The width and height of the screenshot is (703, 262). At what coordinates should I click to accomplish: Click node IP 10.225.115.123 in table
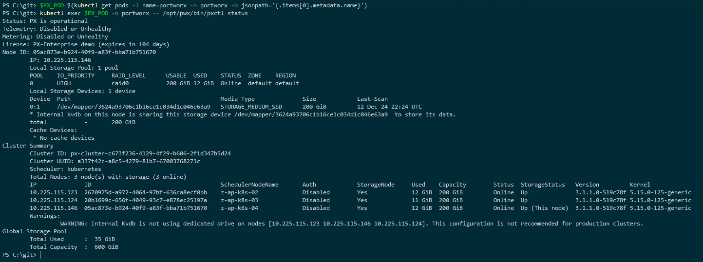point(54,192)
